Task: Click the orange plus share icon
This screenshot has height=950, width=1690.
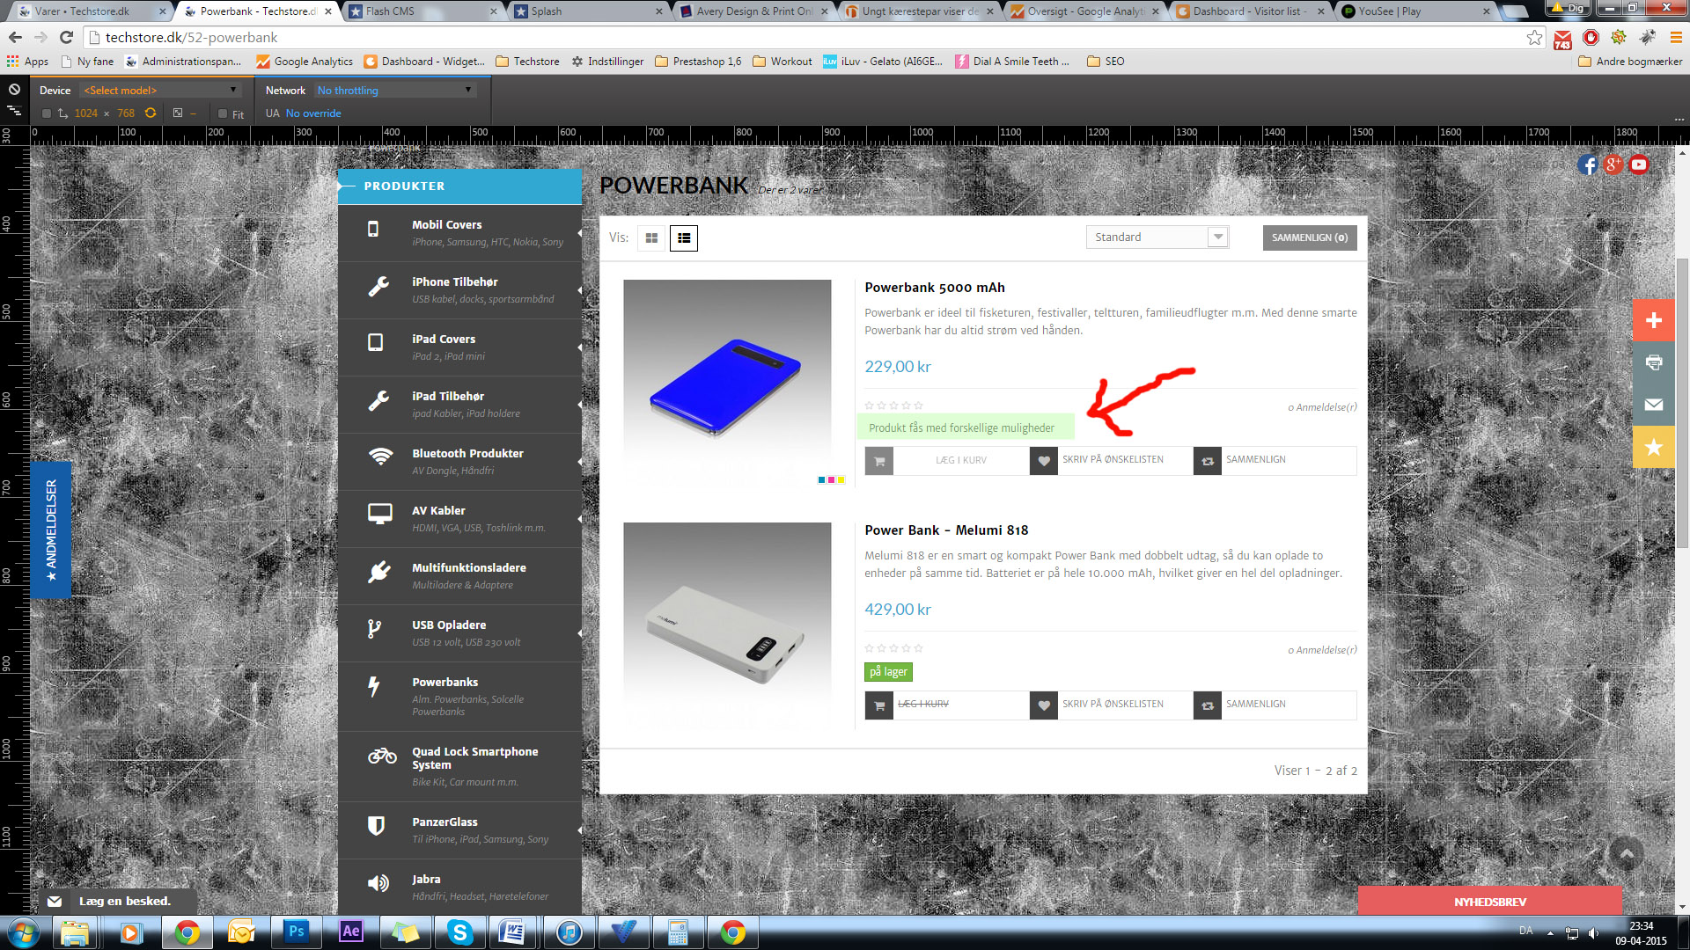Action: (1654, 320)
